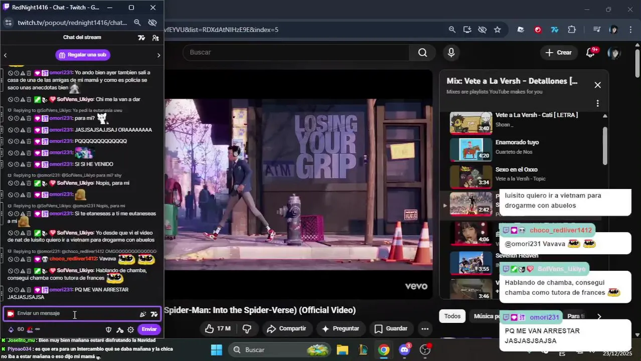Open more actions ellipsis below video
Image resolution: width=641 pixels, height=361 pixels.
tap(425, 329)
